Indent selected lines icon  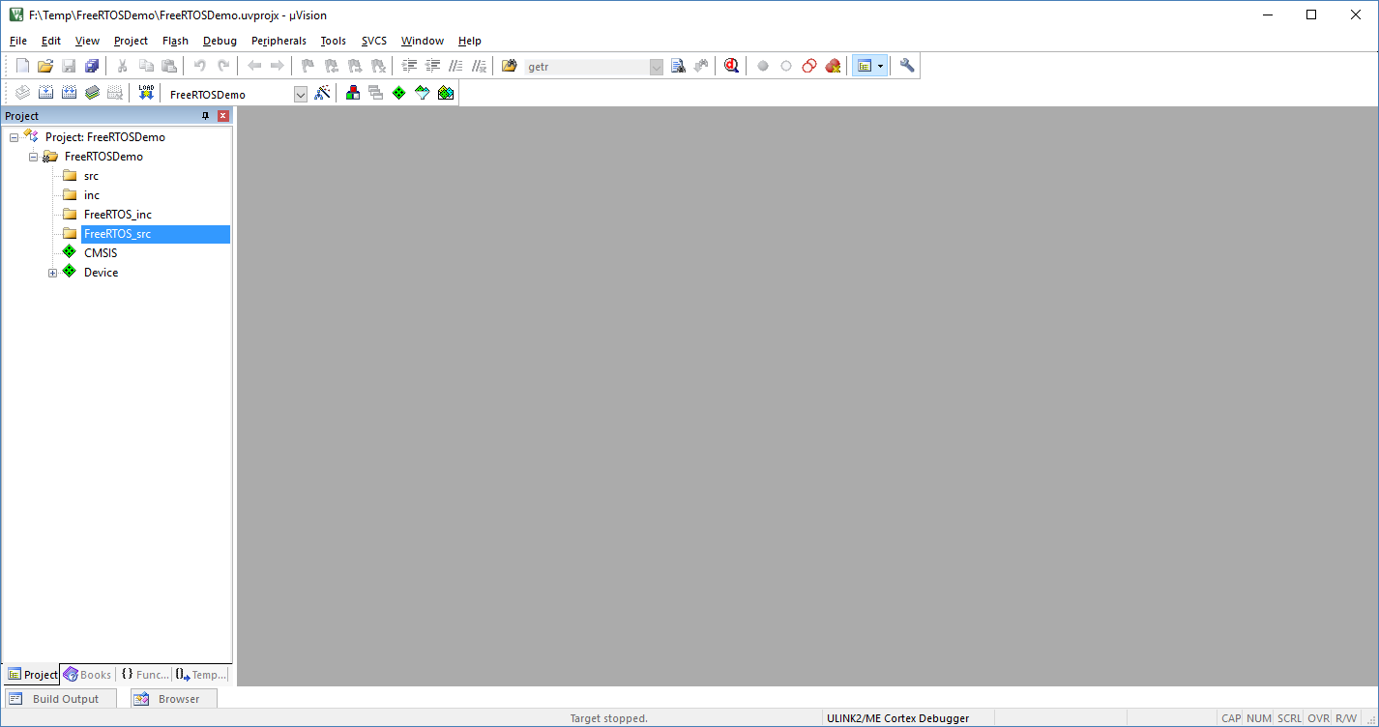click(409, 66)
